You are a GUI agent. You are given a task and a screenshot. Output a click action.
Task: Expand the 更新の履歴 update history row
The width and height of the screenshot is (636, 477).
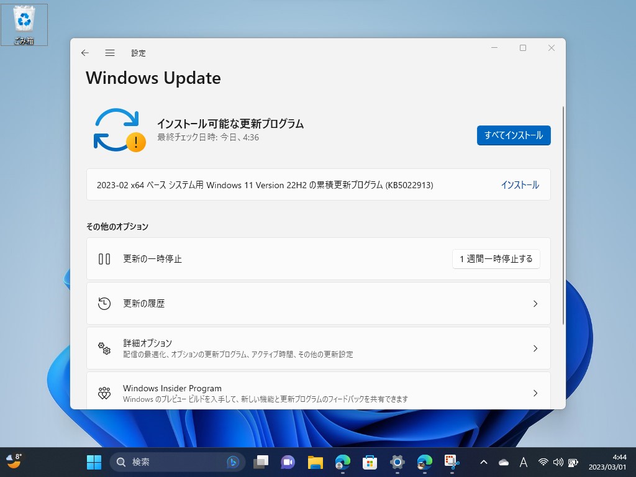(x=318, y=304)
